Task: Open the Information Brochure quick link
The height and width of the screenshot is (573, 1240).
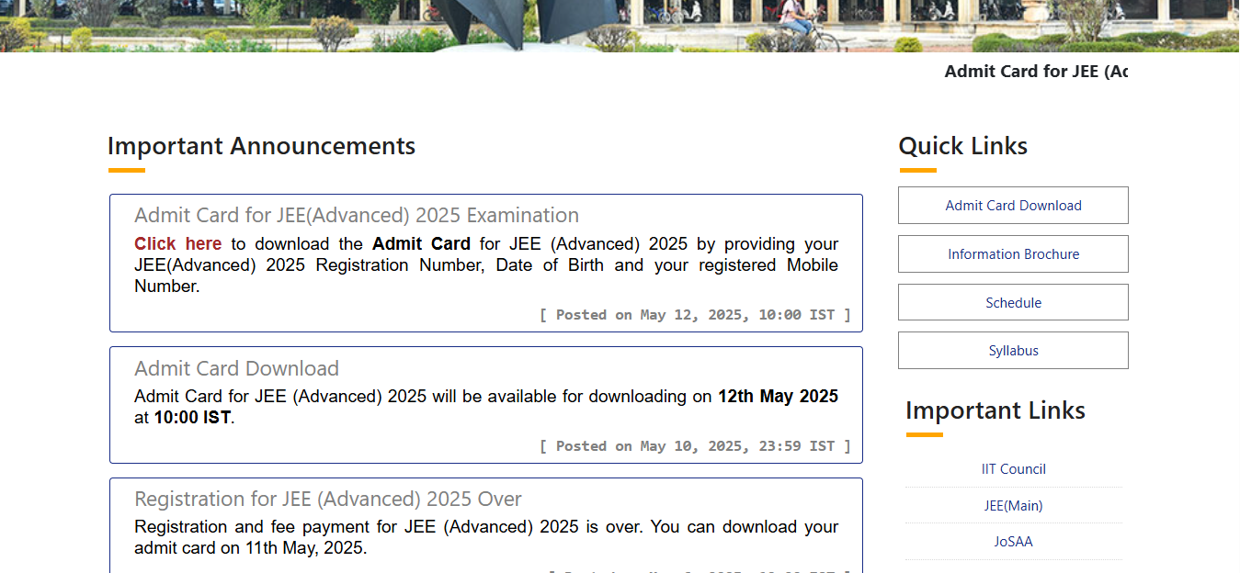Action: 1013,253
